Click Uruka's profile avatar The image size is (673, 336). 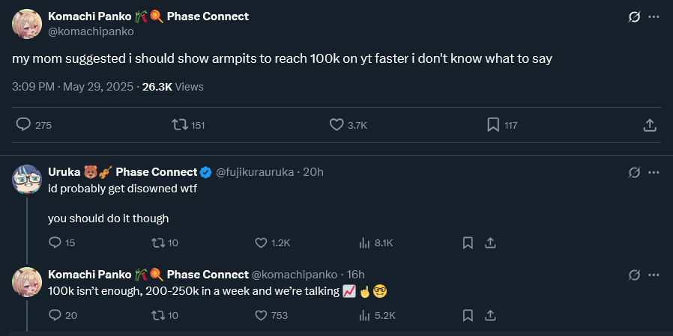tap(27, 179)
